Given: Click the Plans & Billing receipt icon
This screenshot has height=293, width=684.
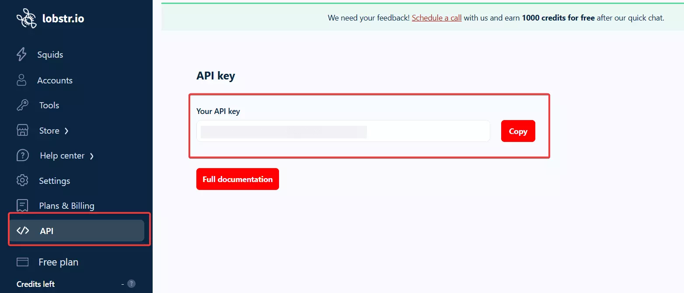Looking at the screenshot, I should click(x=22, y=206).
